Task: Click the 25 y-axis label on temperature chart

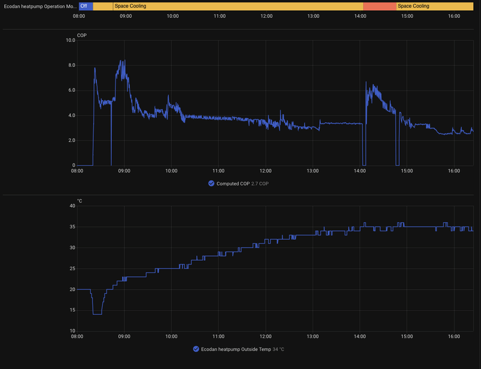Action: [72, 269]
